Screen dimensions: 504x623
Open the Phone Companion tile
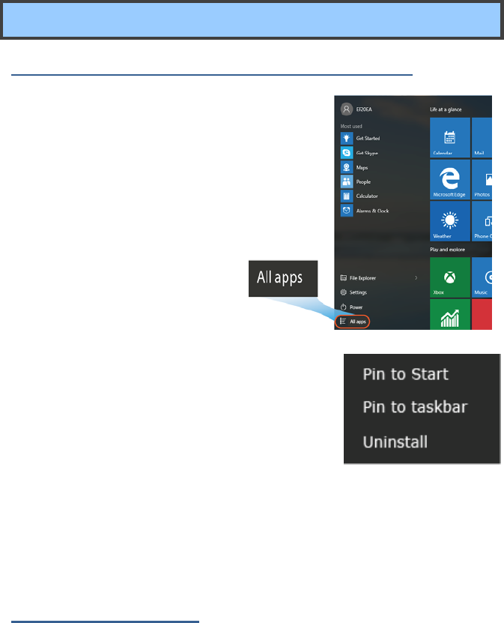[x=482, y=221]
